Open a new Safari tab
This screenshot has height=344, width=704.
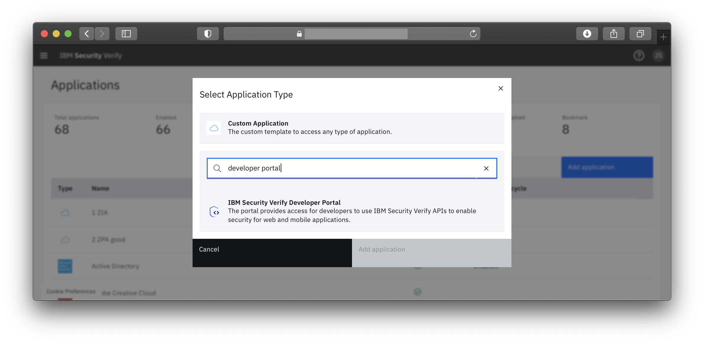click(663, 37)
